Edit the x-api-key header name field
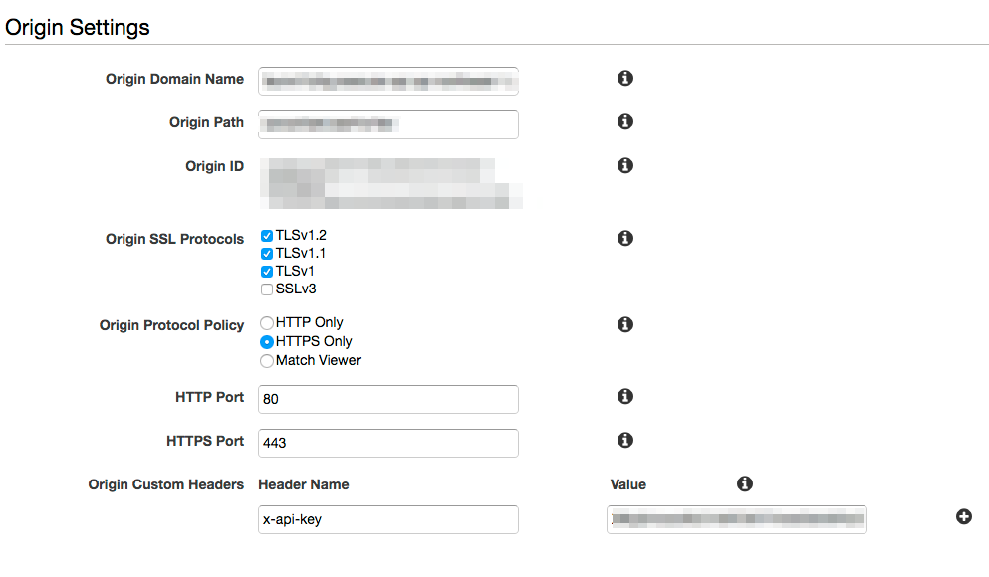The height and width of the screenshot is (577, 989). (387, 519)
